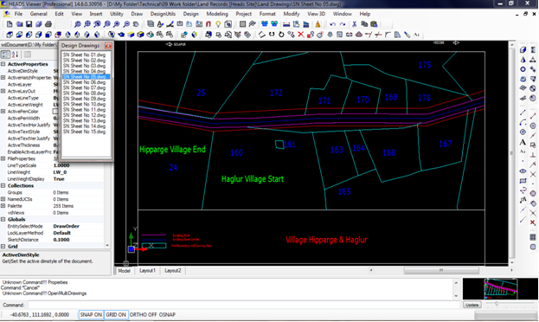Image resolution: width=539 pixels, height=322 pixels.
Task: Click the Print toolbar icon
Action: 48,24
